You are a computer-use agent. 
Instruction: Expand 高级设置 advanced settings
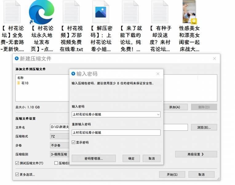(196, 154)
